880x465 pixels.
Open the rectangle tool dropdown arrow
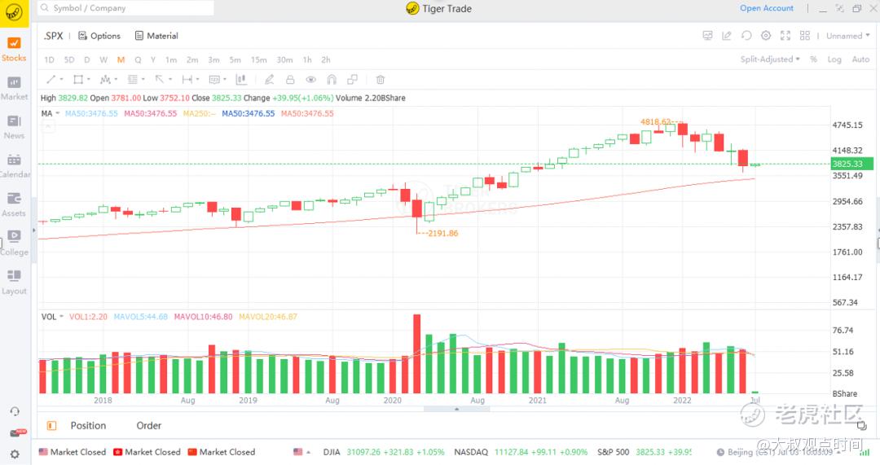(x=89, y=80)
